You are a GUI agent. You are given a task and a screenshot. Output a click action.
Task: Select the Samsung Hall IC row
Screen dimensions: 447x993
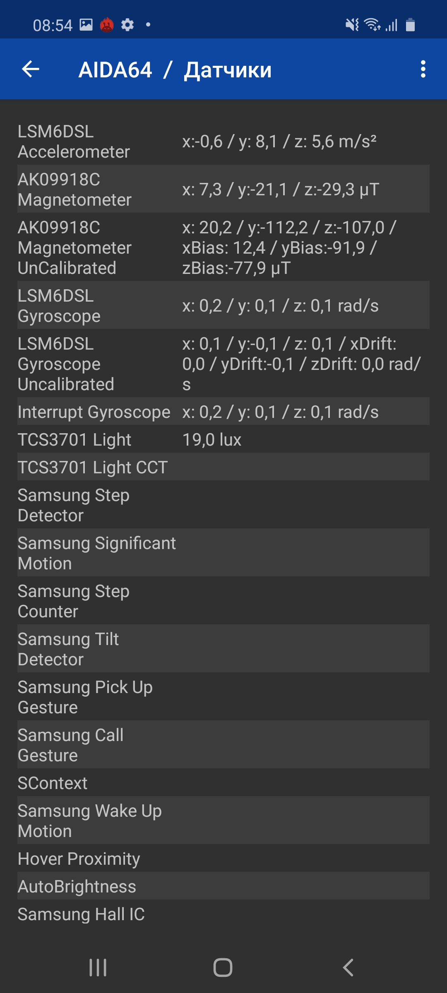tap(223, 914)
